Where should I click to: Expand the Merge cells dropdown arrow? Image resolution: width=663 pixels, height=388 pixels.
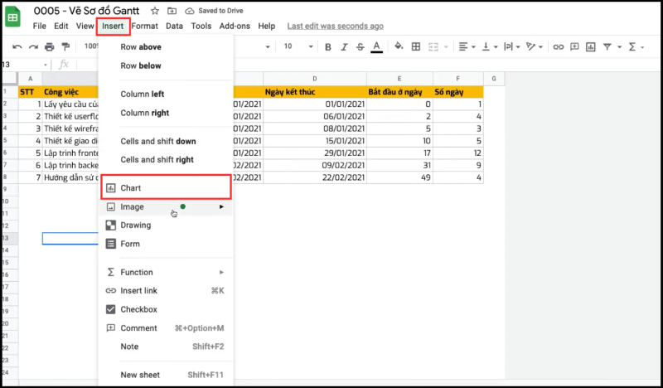click(446, 47)
